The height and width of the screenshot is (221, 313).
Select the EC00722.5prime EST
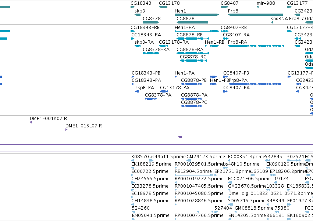tap(150, 171)
